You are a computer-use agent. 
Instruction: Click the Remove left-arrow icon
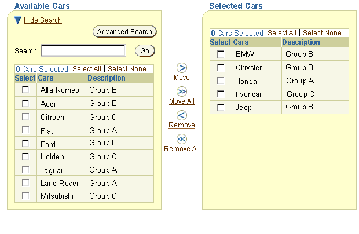point(182,115)
